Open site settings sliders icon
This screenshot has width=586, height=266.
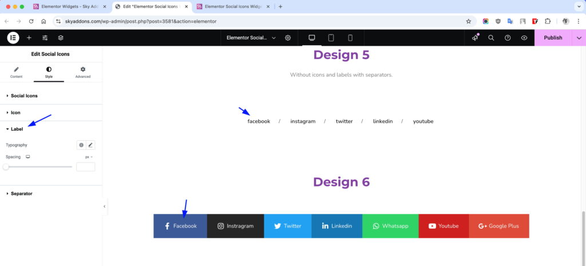(x=45, y=38)
